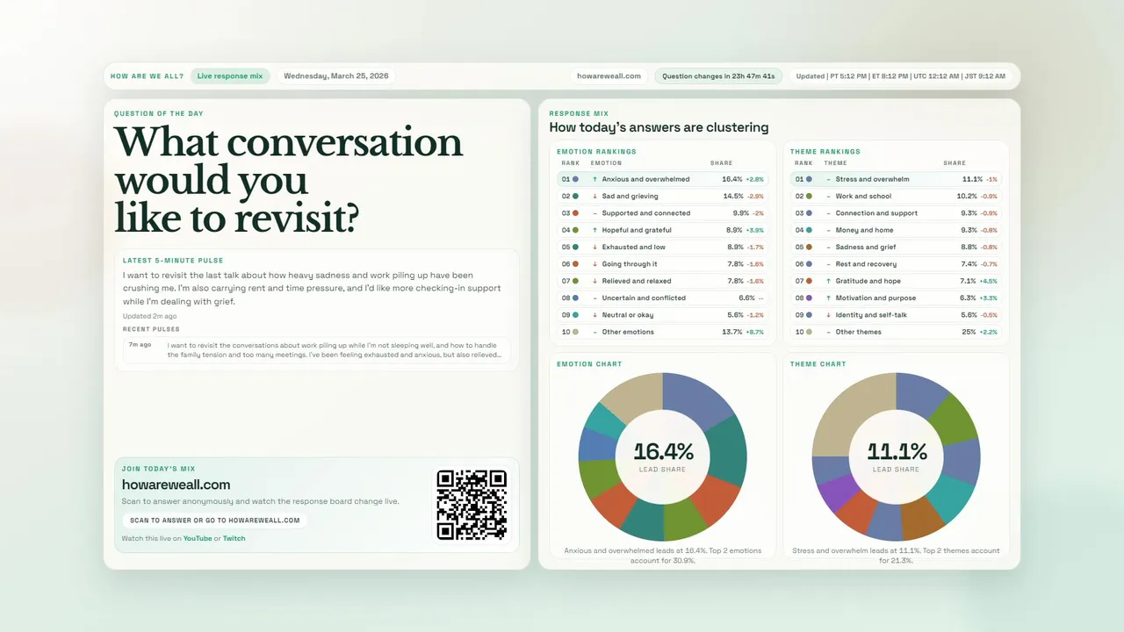Click the Other emotions color dot
Viewport: 1124px width, 632px height.
point(575,332)
